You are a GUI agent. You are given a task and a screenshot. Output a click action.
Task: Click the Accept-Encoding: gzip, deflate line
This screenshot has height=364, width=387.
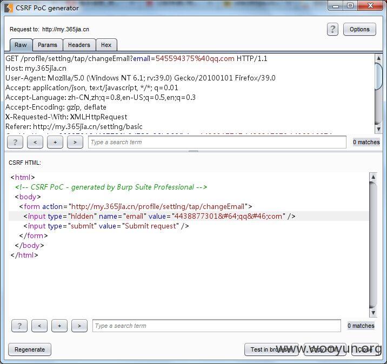[x=56, y=107]
